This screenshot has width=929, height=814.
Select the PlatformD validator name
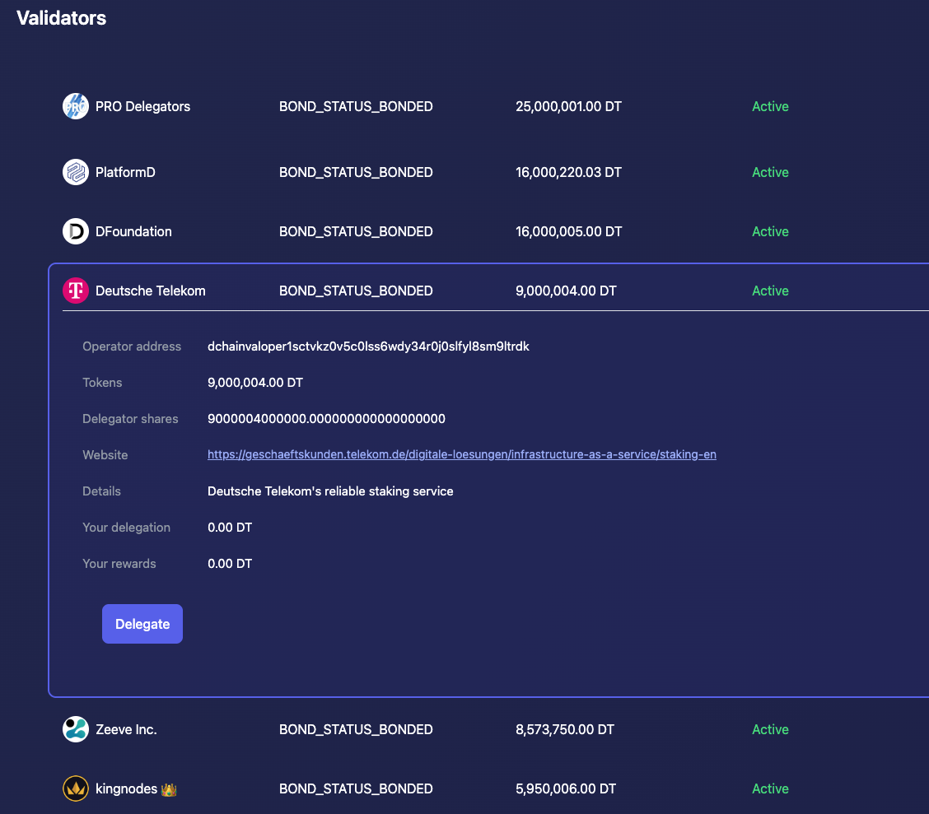click(x=124, y=172)
